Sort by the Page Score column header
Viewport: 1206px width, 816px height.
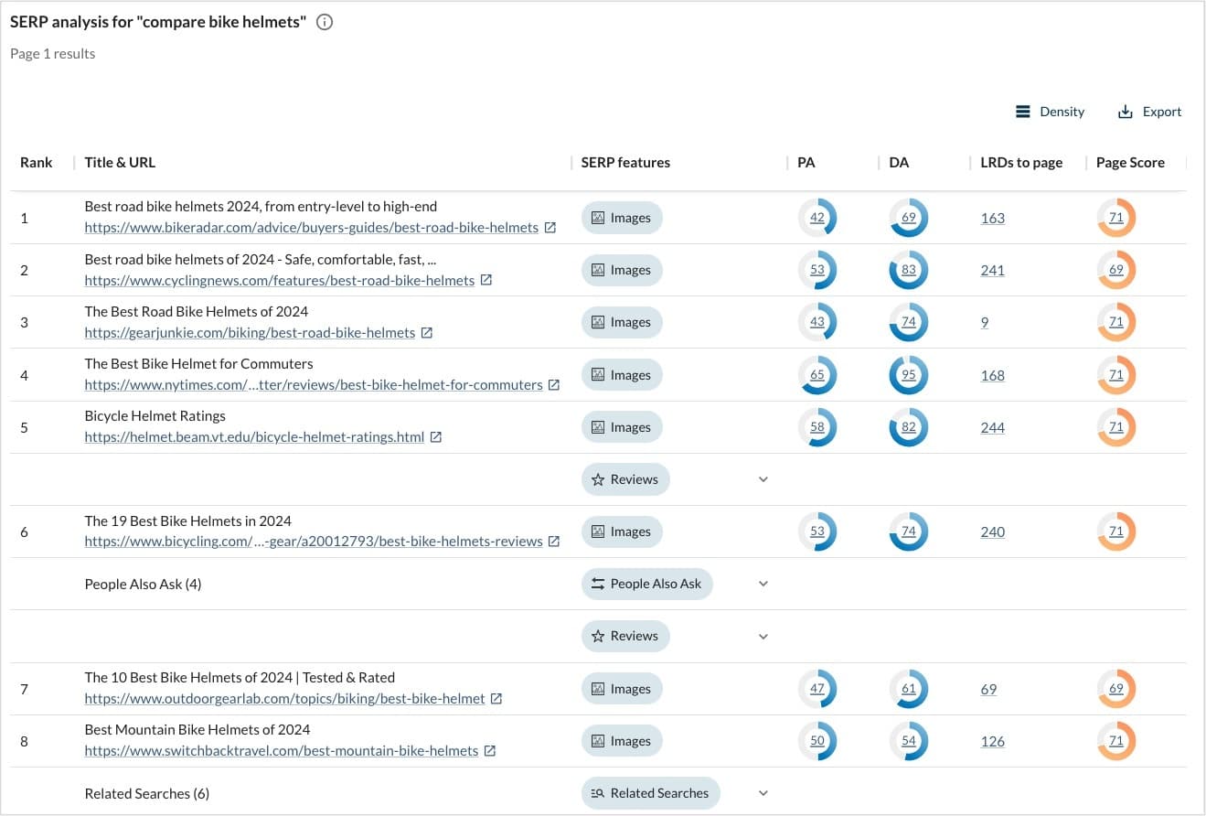point(1130,163)
